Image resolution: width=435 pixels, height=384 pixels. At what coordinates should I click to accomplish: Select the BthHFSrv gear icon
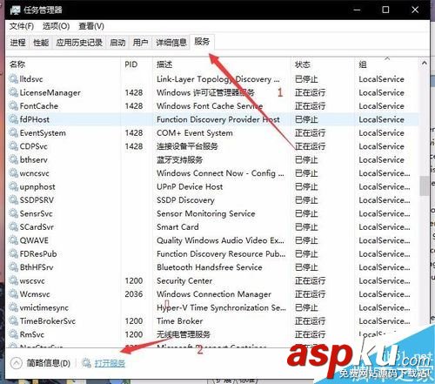tap(14, 267)
